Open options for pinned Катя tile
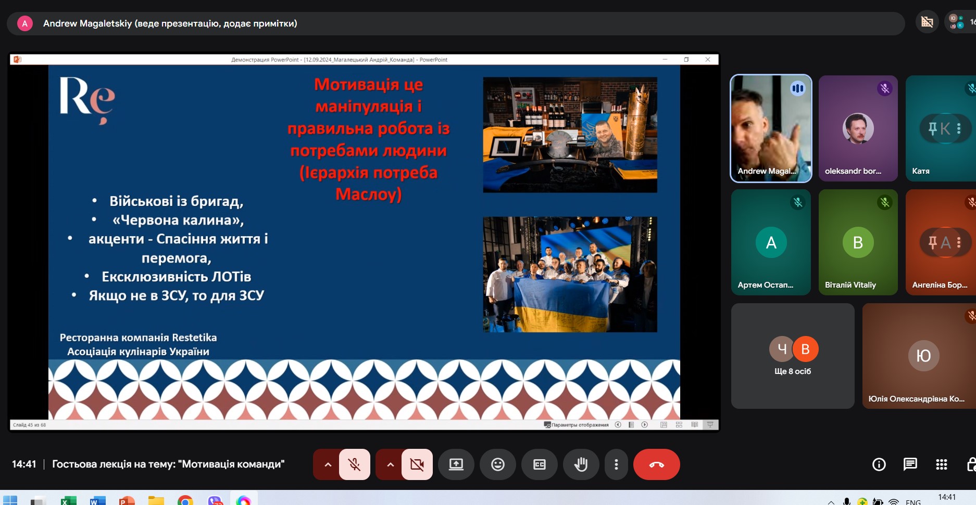Image resolution: width=976 pixels, height=505 pixels. pos(959,128)
